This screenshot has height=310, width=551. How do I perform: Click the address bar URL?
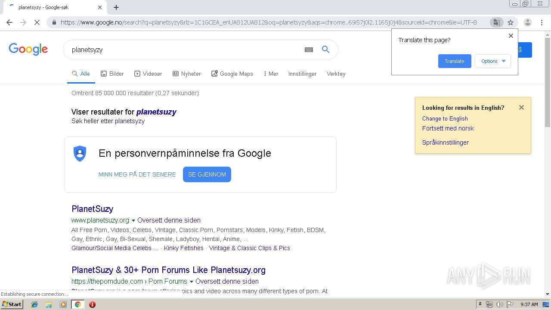pyautogui.click(x=269, y=22)
